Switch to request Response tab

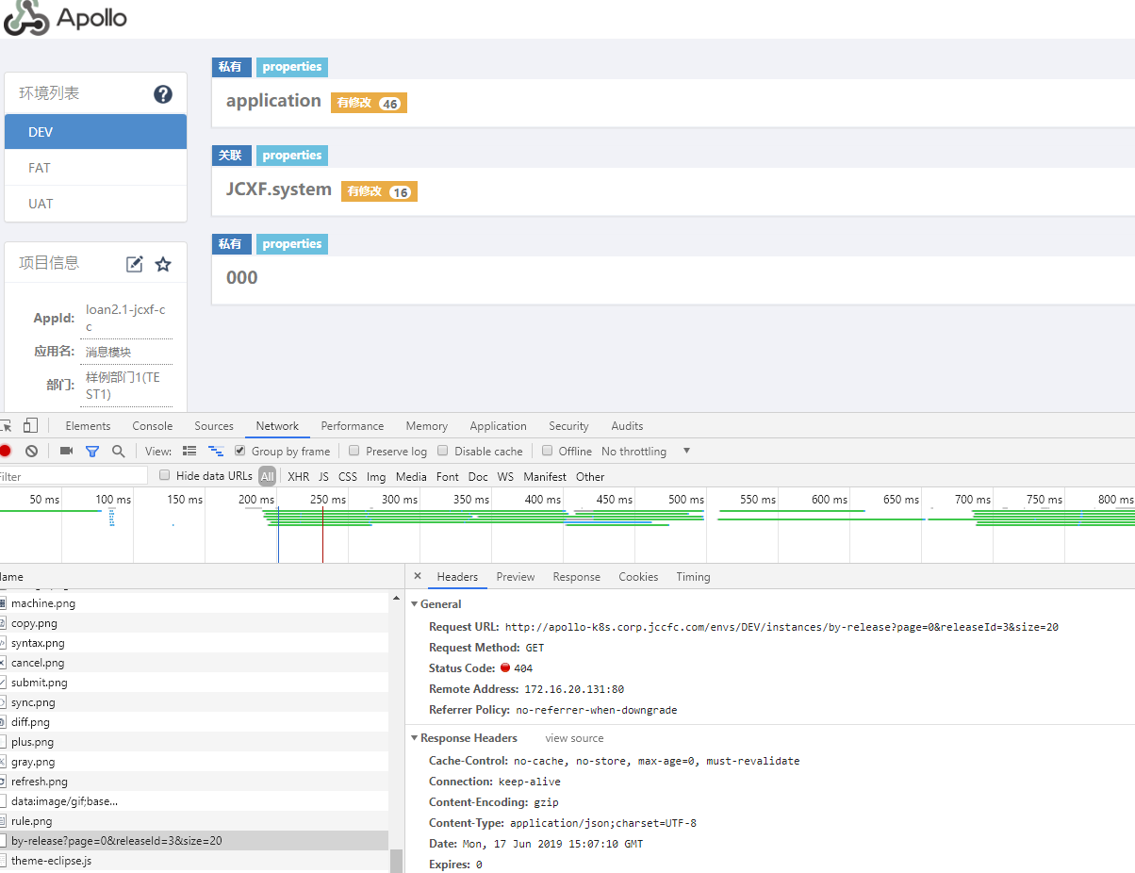[577, 577]
